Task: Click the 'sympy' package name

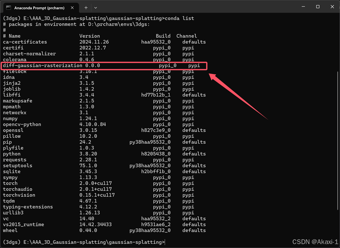Action: point(10,178)
